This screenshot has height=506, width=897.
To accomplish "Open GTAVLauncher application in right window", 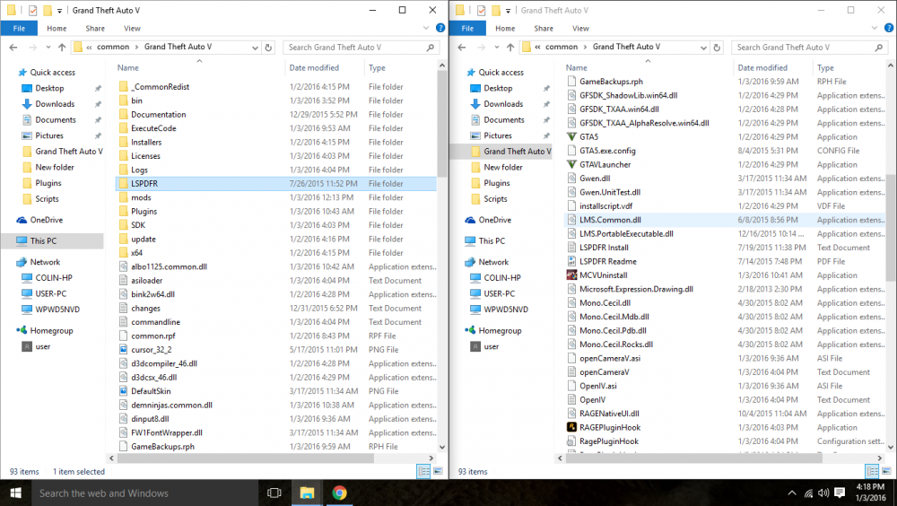I will [x=605, y=164].
